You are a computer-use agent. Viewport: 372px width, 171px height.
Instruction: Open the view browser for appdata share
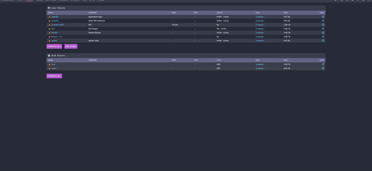tap(323, 17)
